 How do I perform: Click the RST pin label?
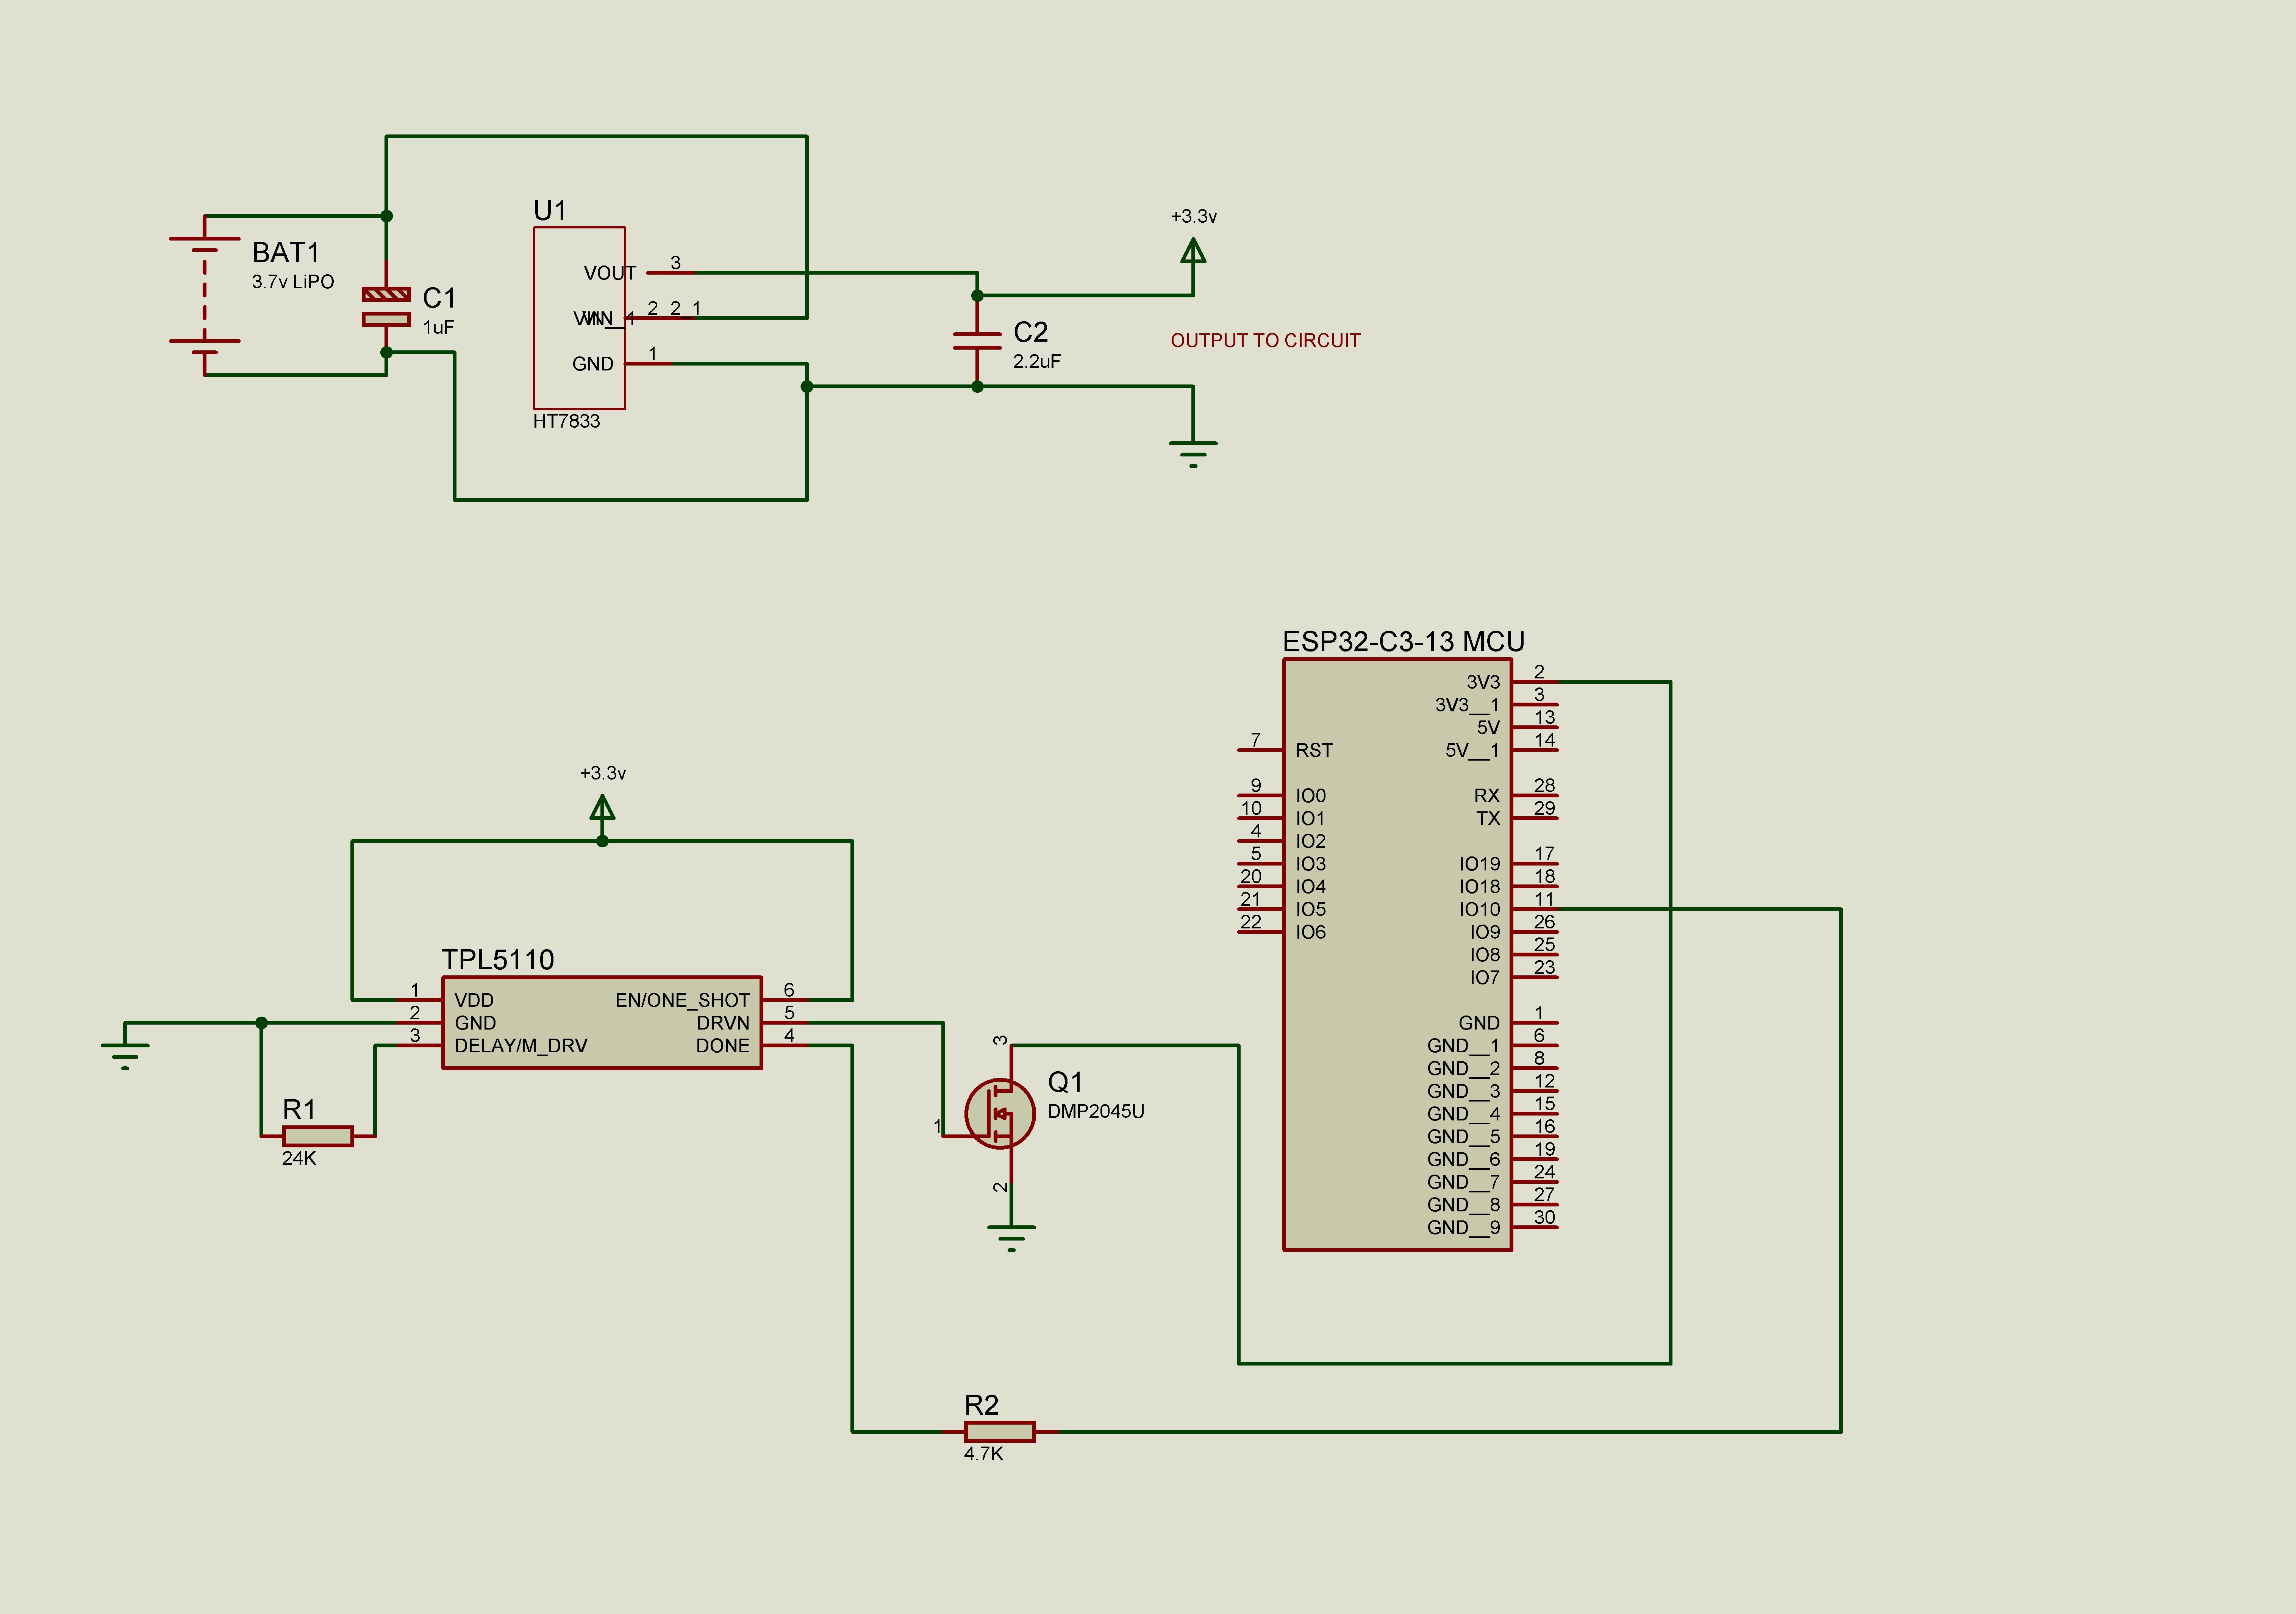click(x=1314, y=750)
